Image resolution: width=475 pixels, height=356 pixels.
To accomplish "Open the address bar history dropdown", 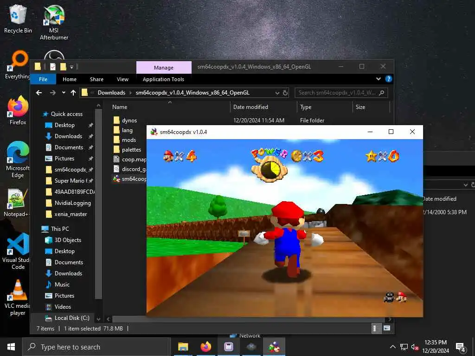I will (277, 93).
